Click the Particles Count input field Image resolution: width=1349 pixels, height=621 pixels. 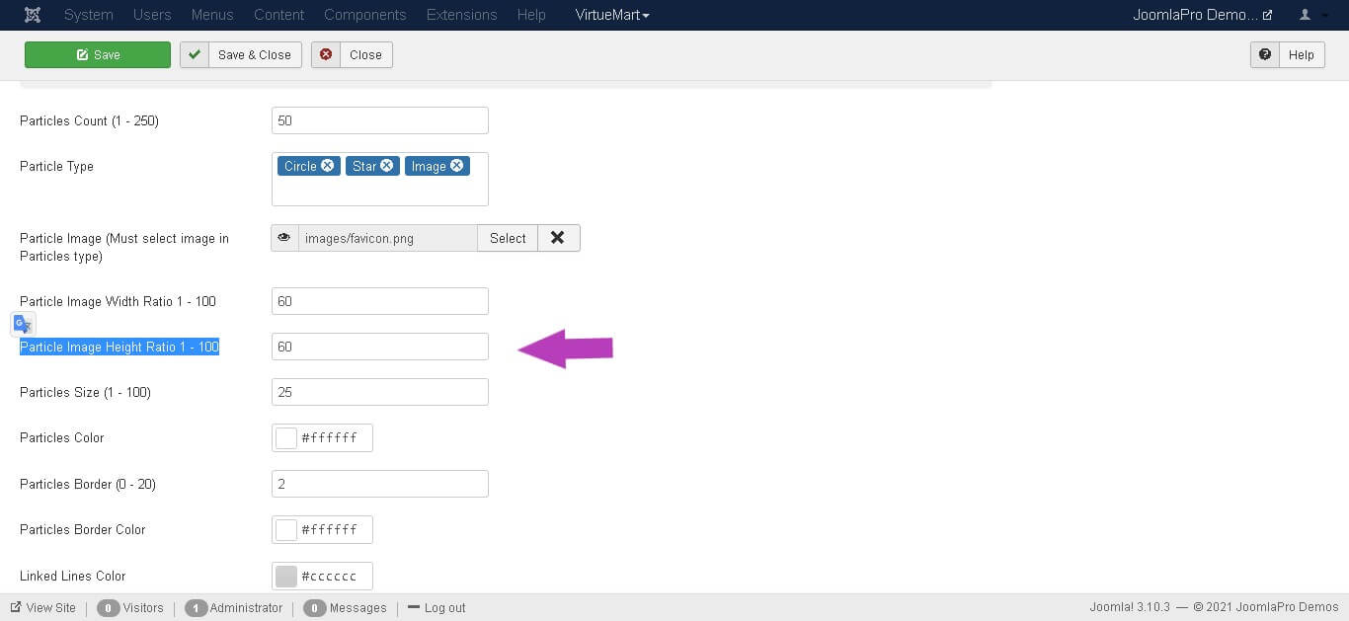(379, 120)
